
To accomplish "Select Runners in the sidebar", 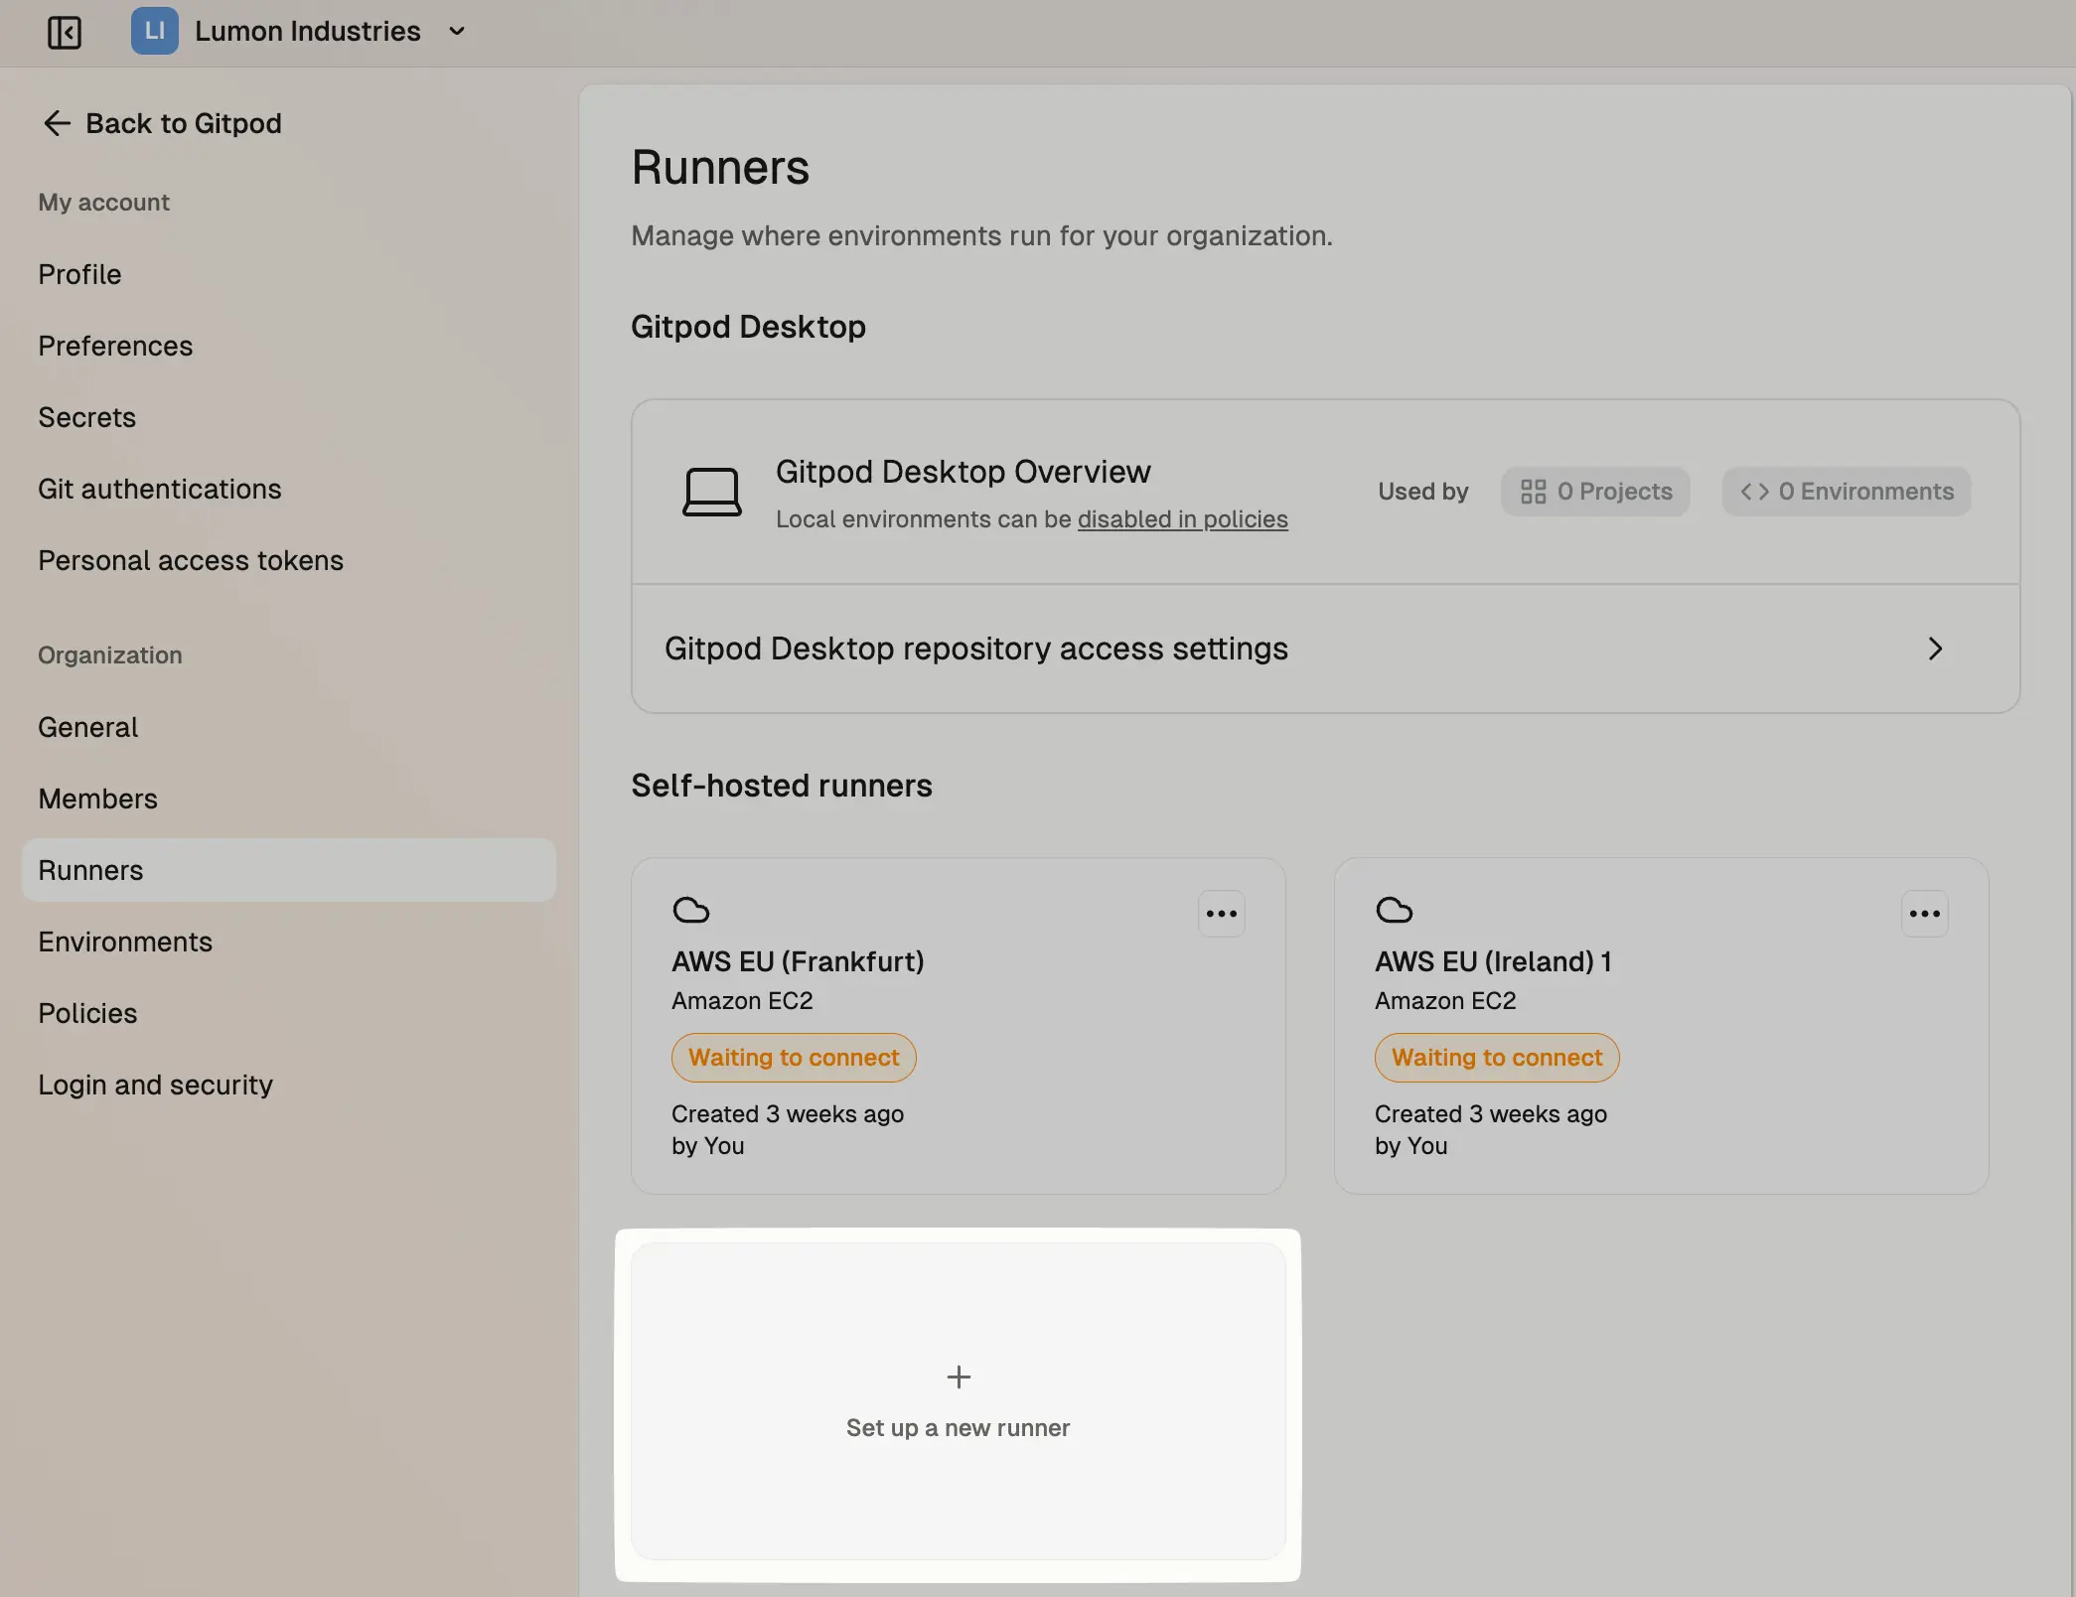I will click(x=288, y=870).
